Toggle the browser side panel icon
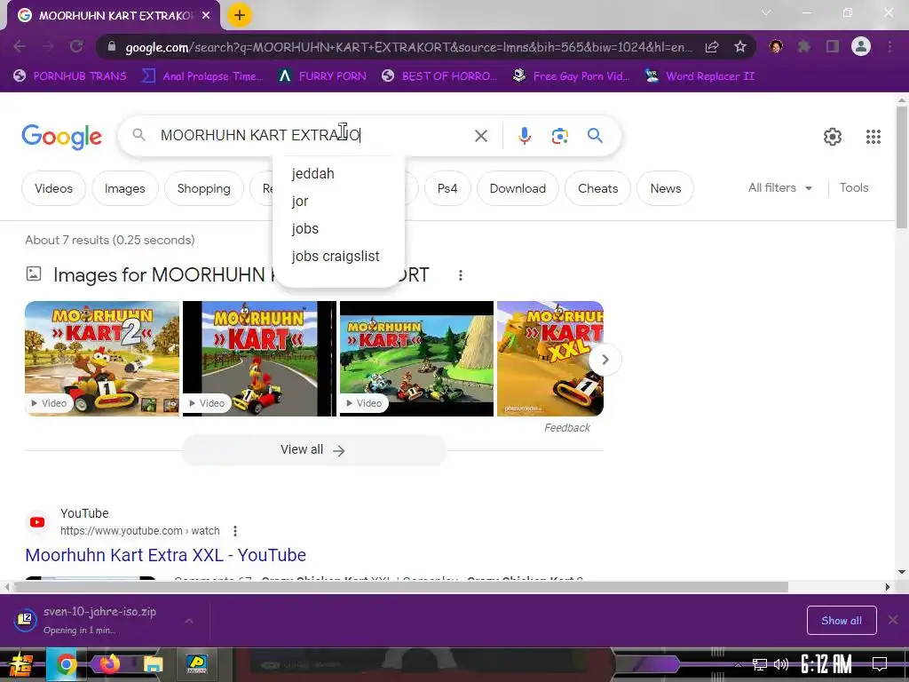Viewport: 909px width, 682px height. click(833, 46)
